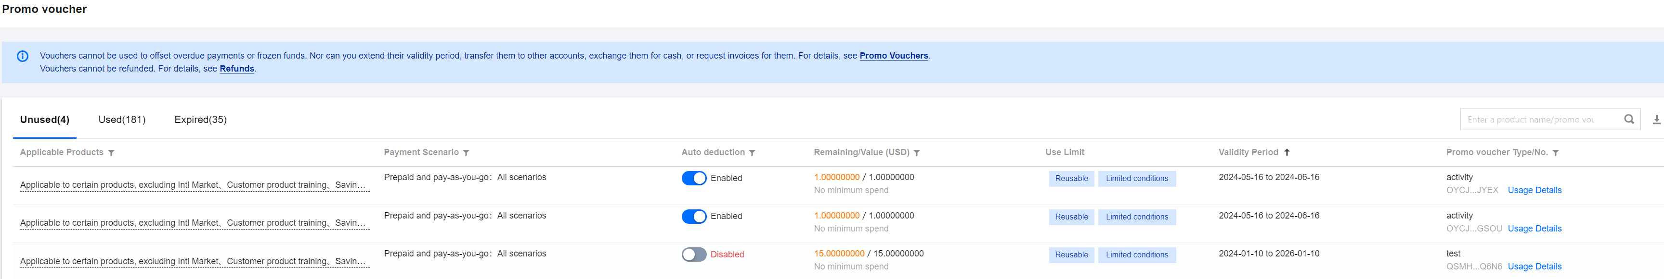The width and height of the screenshot is (1664, 279).
Task: Click the Auto deduction filter funnel
Action: (752, 153)
